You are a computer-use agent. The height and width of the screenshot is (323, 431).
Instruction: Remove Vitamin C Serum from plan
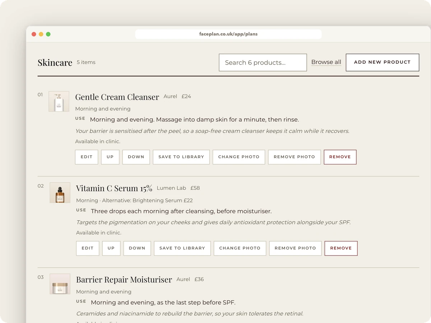(x=341, y=248)
